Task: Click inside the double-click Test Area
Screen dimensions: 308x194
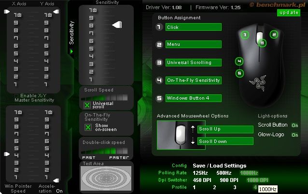Action: (x=106, y=178)
